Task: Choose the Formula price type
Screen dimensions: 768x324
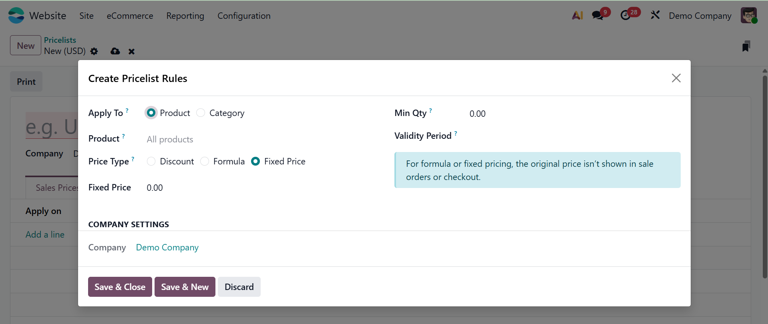Action: tap(205, 161)
